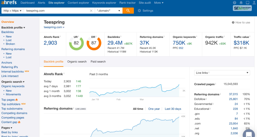257x137 pixels.
Task: Open Settings gear
Action: 145,11
